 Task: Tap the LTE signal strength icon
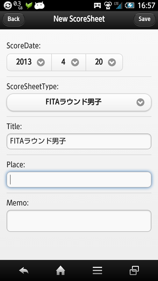click(x=118, y=5)
